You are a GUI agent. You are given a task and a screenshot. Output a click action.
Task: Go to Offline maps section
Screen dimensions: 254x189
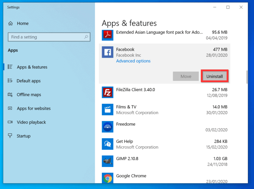(29, 95)
